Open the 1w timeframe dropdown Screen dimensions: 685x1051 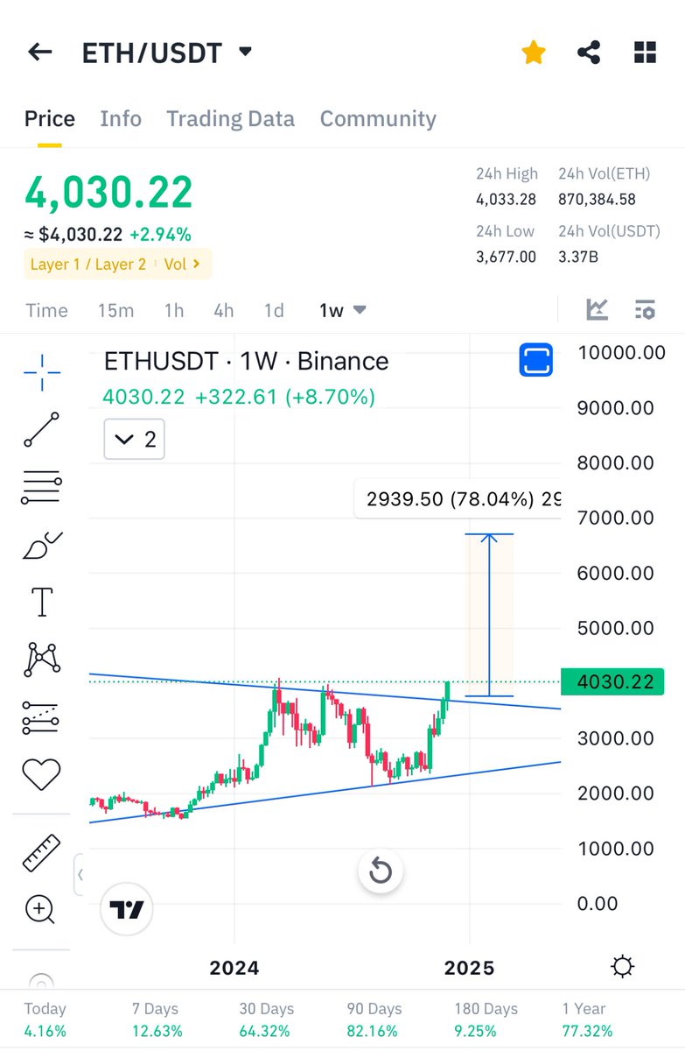[342, 310]
